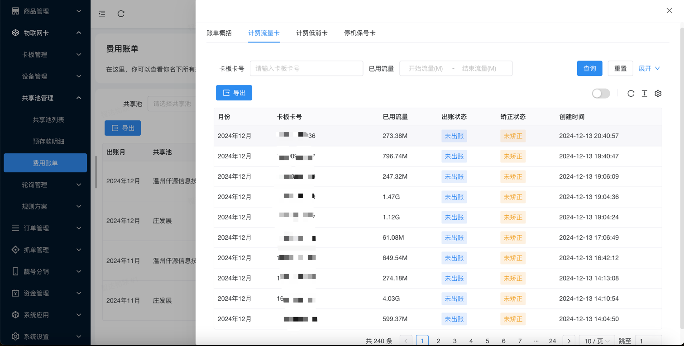Expand the 展开 filter options
Viewport: 684px width, 346px height.
pos(649,68)
